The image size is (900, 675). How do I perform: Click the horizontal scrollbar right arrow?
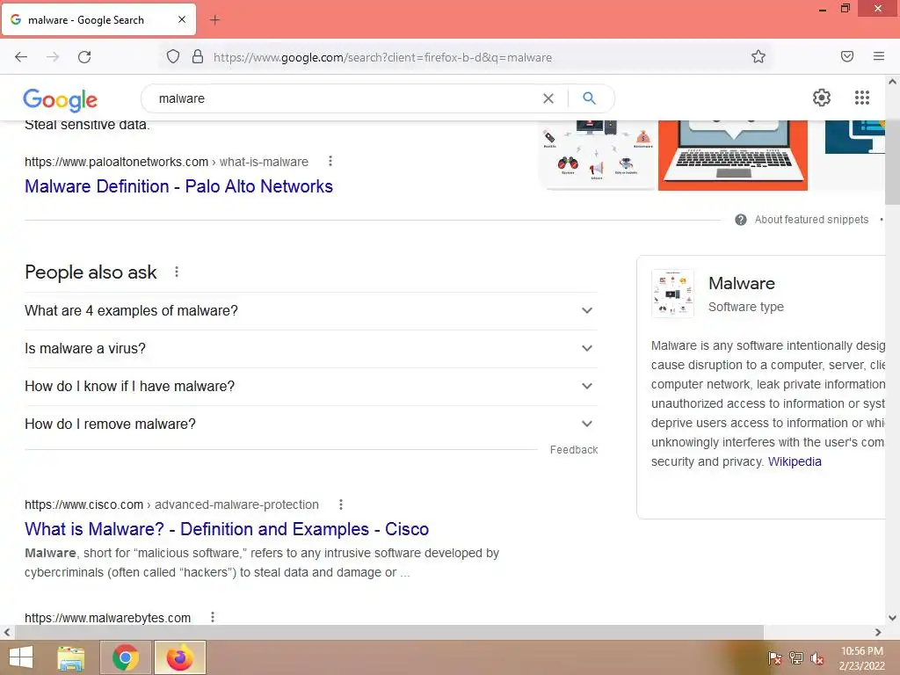(878, 632)
